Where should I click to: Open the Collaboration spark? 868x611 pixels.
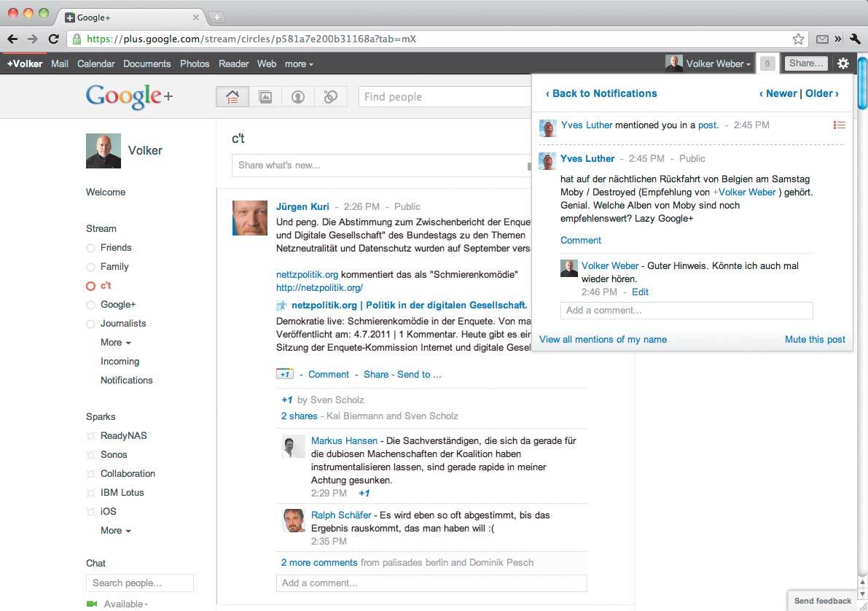click(128, 474)
